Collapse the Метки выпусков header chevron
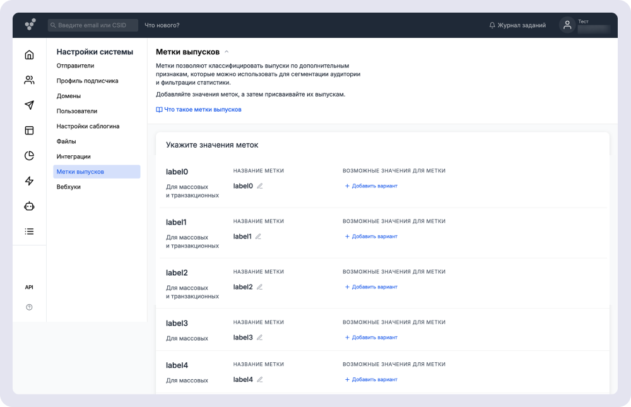This screenshot has height=407, width=631. coord(227,52)
